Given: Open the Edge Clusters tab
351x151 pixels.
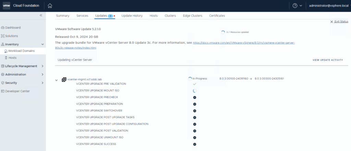Looking at the screenshot, I should tap(192, 16).
